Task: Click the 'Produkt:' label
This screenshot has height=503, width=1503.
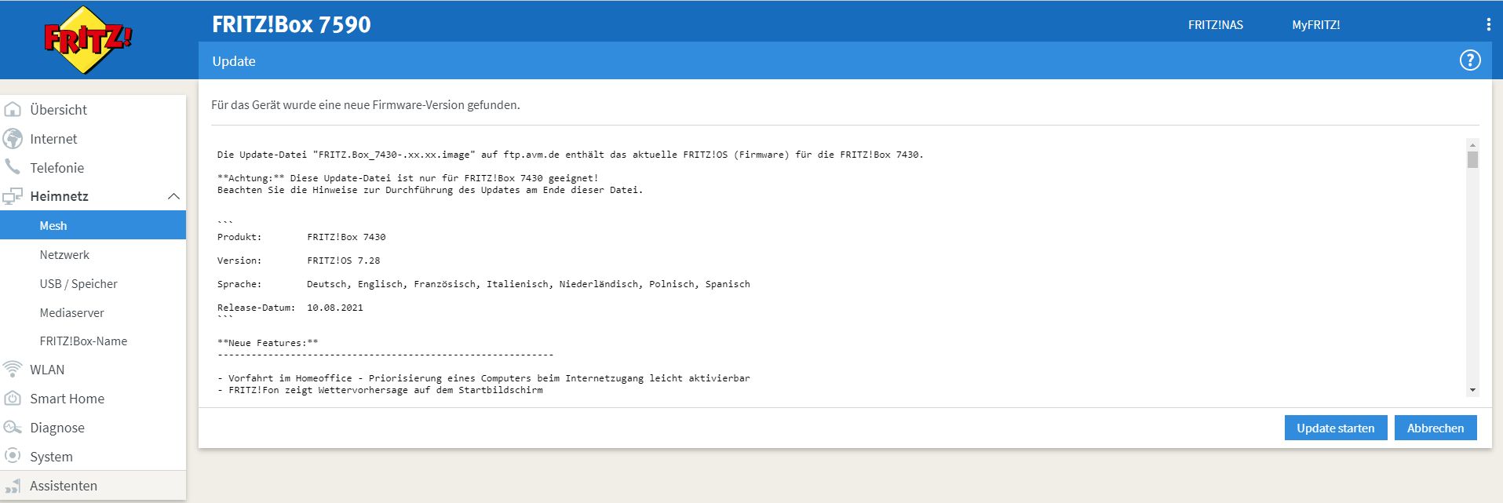Action: (x=239, y=237)
